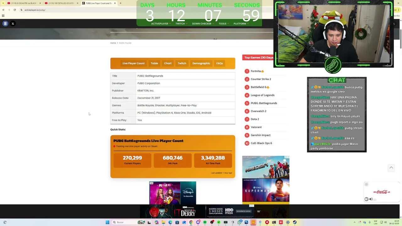Image resolution: width=402 pixels, height=226 pixels.
Task: Expand the TWITCH navigation dropdown
Action: (x=181, y=24)
